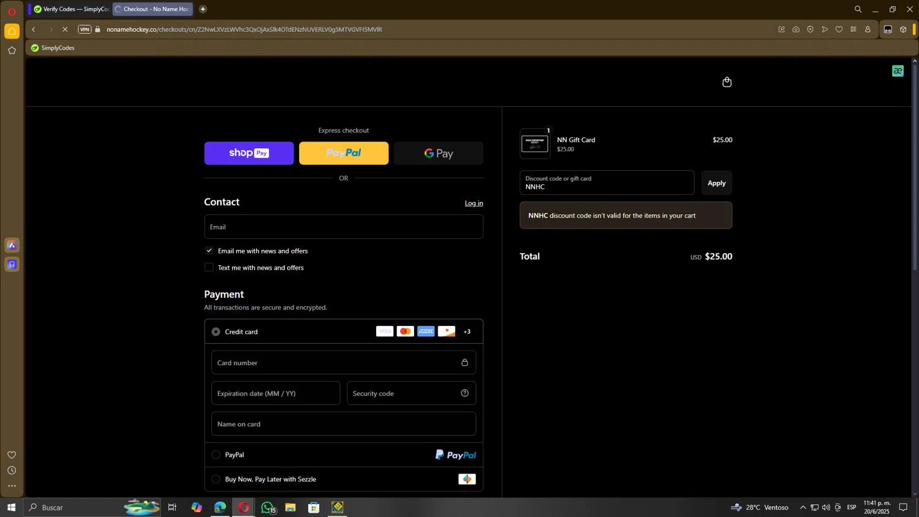Toggle the VPN badge in address bar
Image resolution: width=919 pixels, height=517 pixels.
pyautogui.click(x=85, y=29)
